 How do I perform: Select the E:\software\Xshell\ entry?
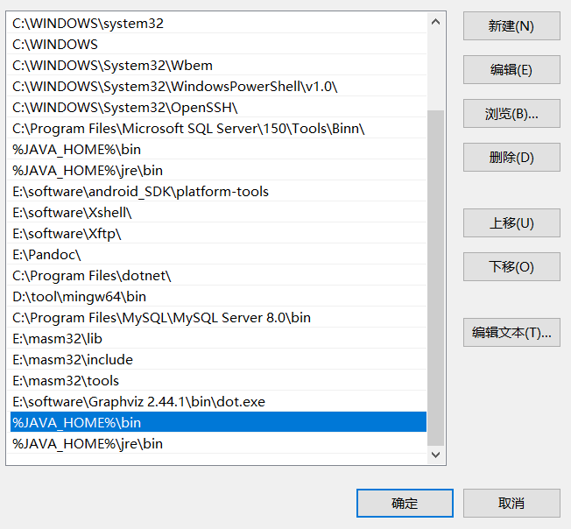click(218, 213)
